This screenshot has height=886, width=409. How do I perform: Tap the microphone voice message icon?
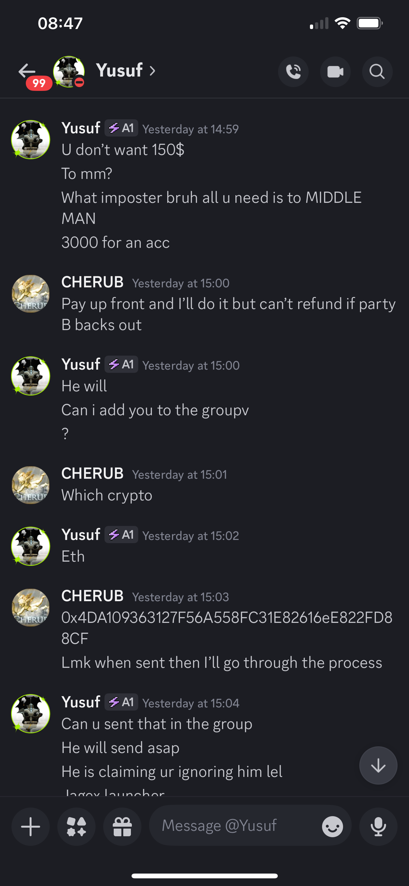tap(378, 826)
